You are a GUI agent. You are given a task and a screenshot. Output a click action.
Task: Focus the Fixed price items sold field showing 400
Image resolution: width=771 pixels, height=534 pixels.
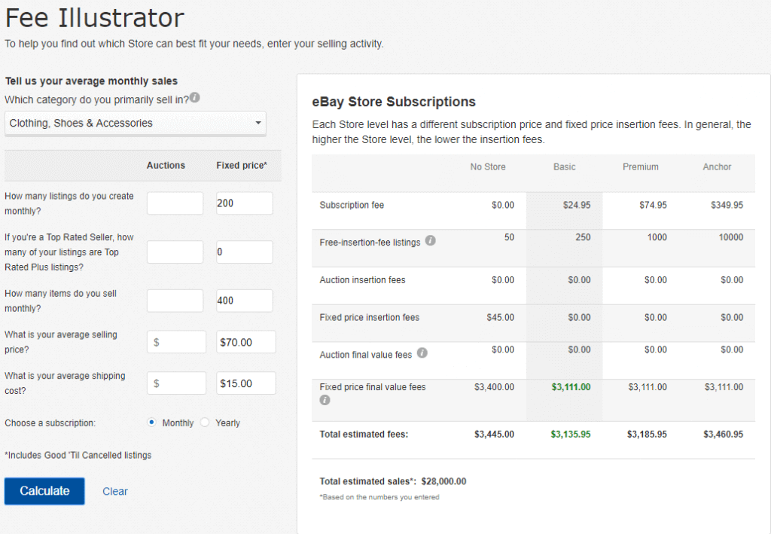245,301
